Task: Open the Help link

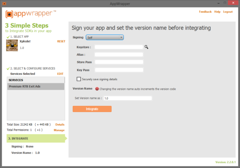Action: 217,12
